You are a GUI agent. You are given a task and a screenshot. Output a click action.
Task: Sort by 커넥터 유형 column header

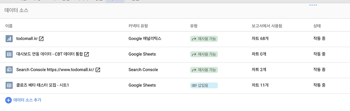click(x=138, y=26)
